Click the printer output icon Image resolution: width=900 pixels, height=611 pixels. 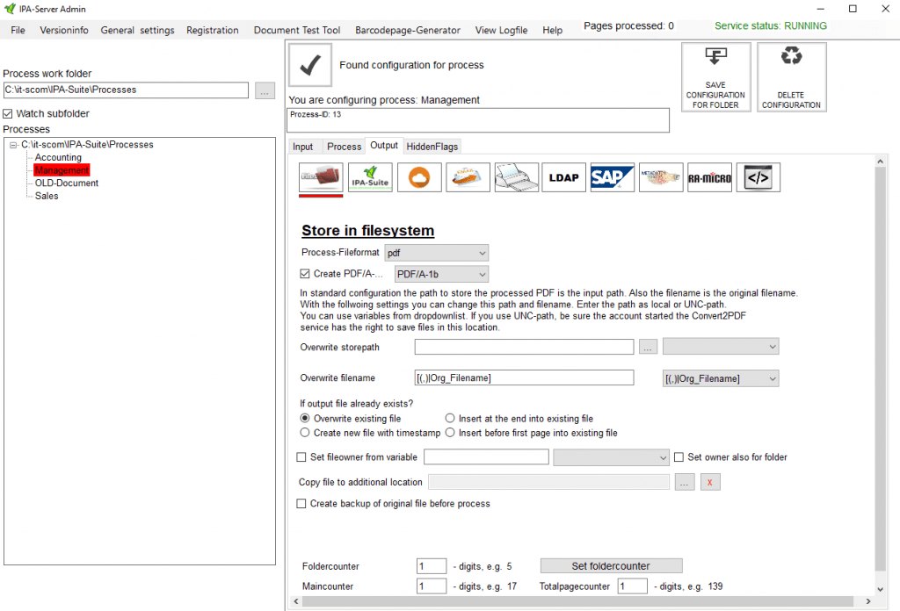(x=516, y=176)
